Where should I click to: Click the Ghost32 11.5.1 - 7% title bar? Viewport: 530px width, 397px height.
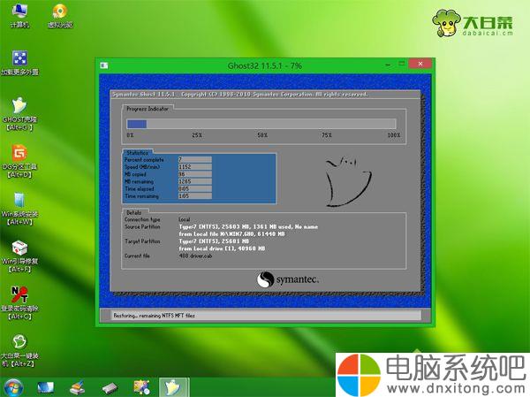coord(265,65)
